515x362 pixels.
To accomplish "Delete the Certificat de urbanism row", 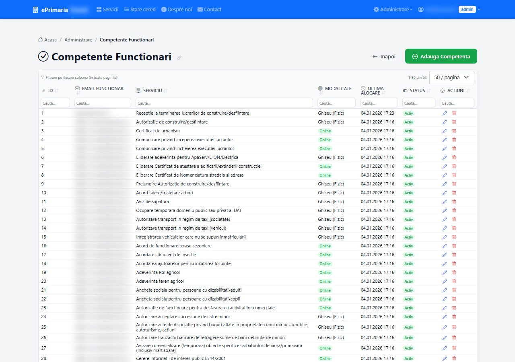I will tap(454, 131).
